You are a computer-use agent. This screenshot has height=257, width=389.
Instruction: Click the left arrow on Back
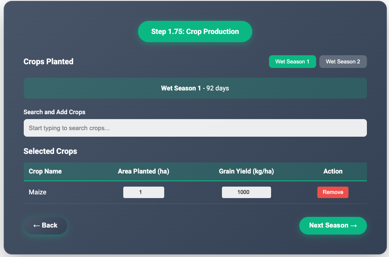(x=36, y=225)
